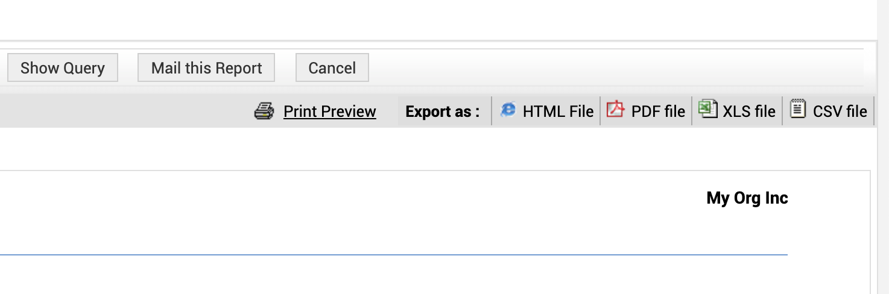Click empty gray toolbar left of Print Preview
The width and height of the screenshot is (889, 294).
pos(121,111)
